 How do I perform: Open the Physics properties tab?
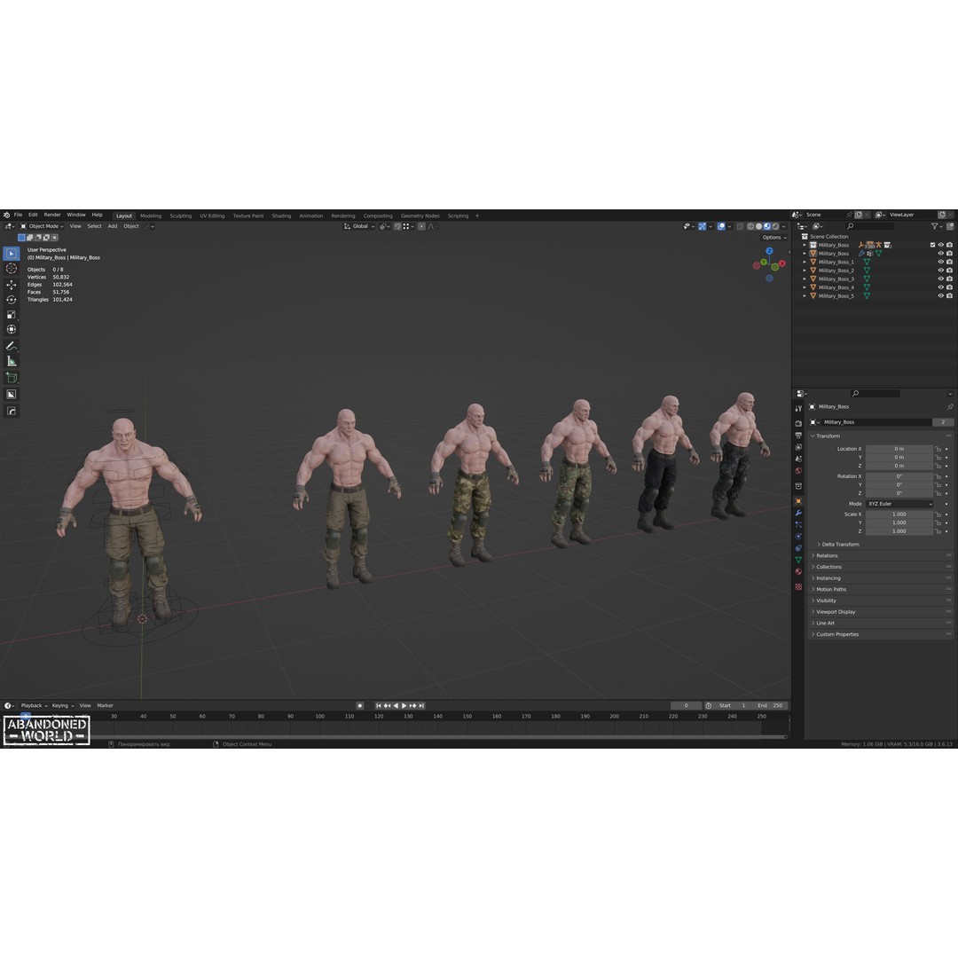[x=798, y=537]
